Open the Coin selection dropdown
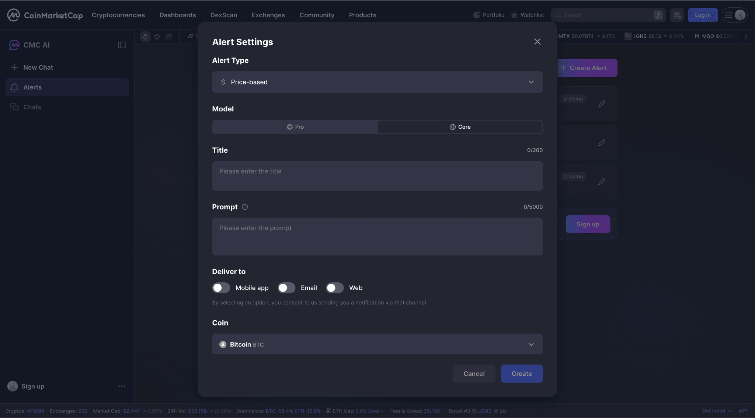The height and width of the screenshot is (418, 755). 377,344
